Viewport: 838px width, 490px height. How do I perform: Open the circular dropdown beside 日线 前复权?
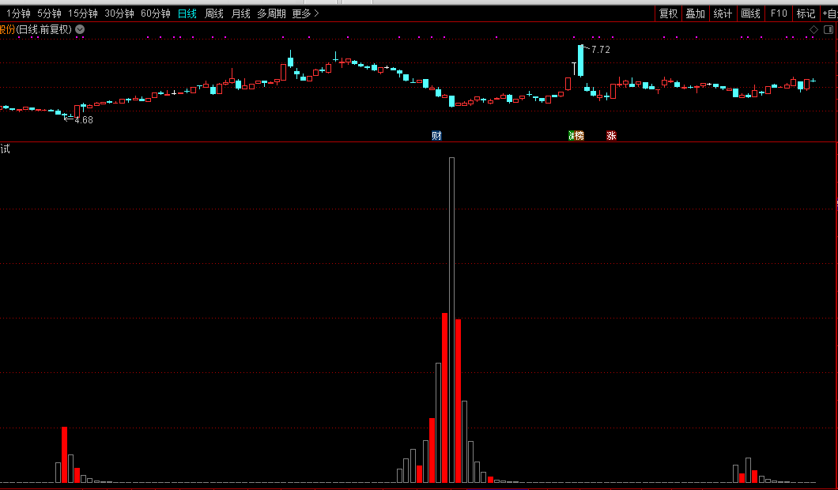[x=80, y=29]
